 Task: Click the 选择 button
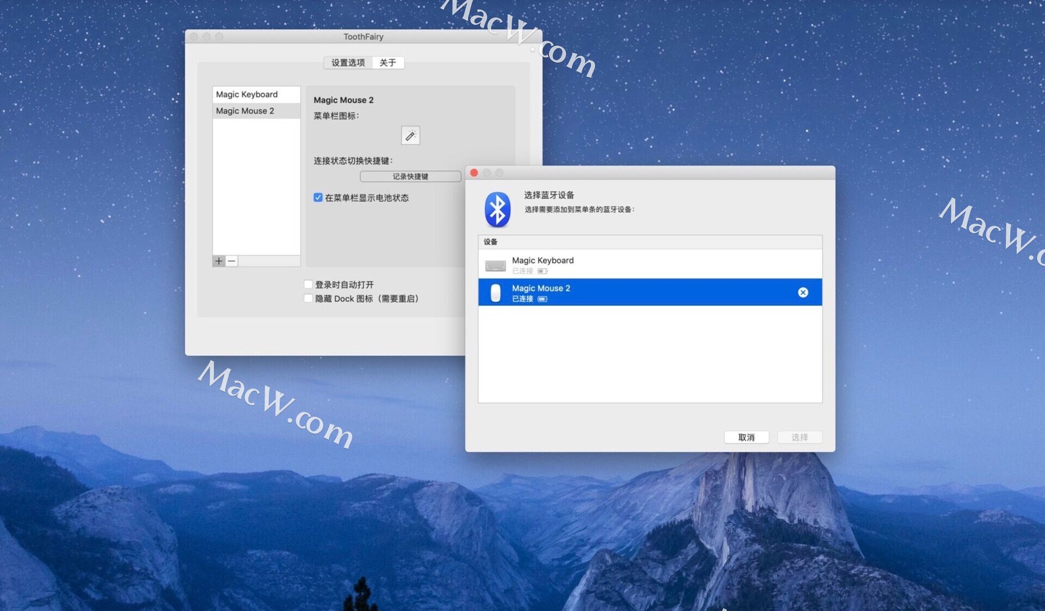point(800,437)
